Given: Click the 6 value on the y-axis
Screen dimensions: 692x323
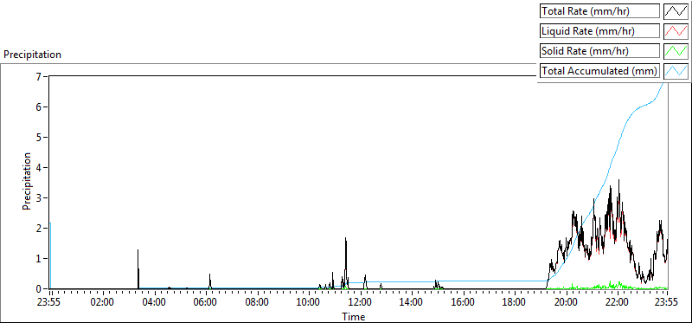Looking at the screenshot, I should (38, 107).
